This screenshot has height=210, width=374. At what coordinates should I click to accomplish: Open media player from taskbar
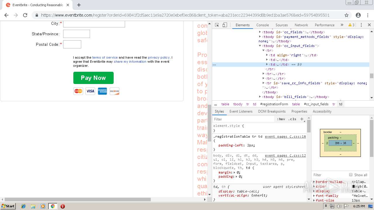[43, 206]
